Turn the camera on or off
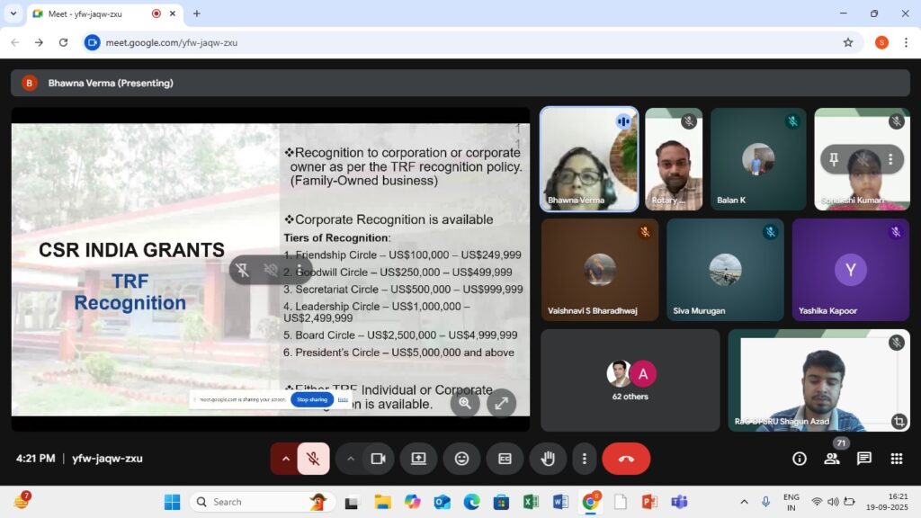The height and width of the screenshot is (518, 921). coord(378,459)
